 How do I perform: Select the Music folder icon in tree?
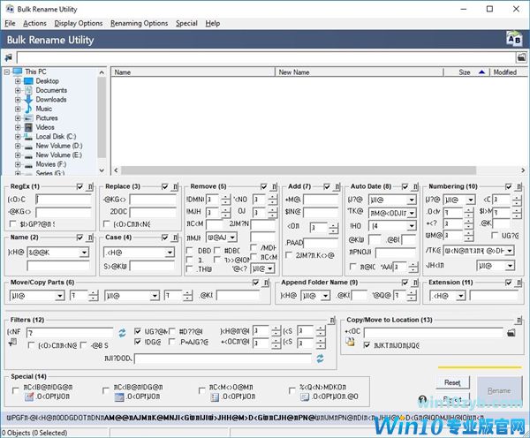coord(28,109)
